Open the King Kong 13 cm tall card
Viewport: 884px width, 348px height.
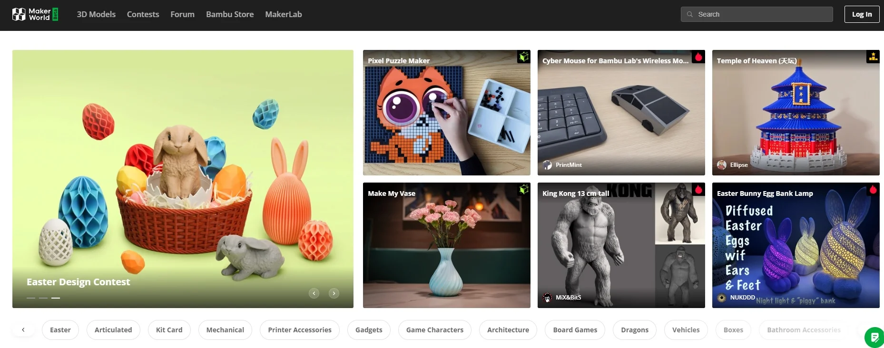(x=621, y=245)
